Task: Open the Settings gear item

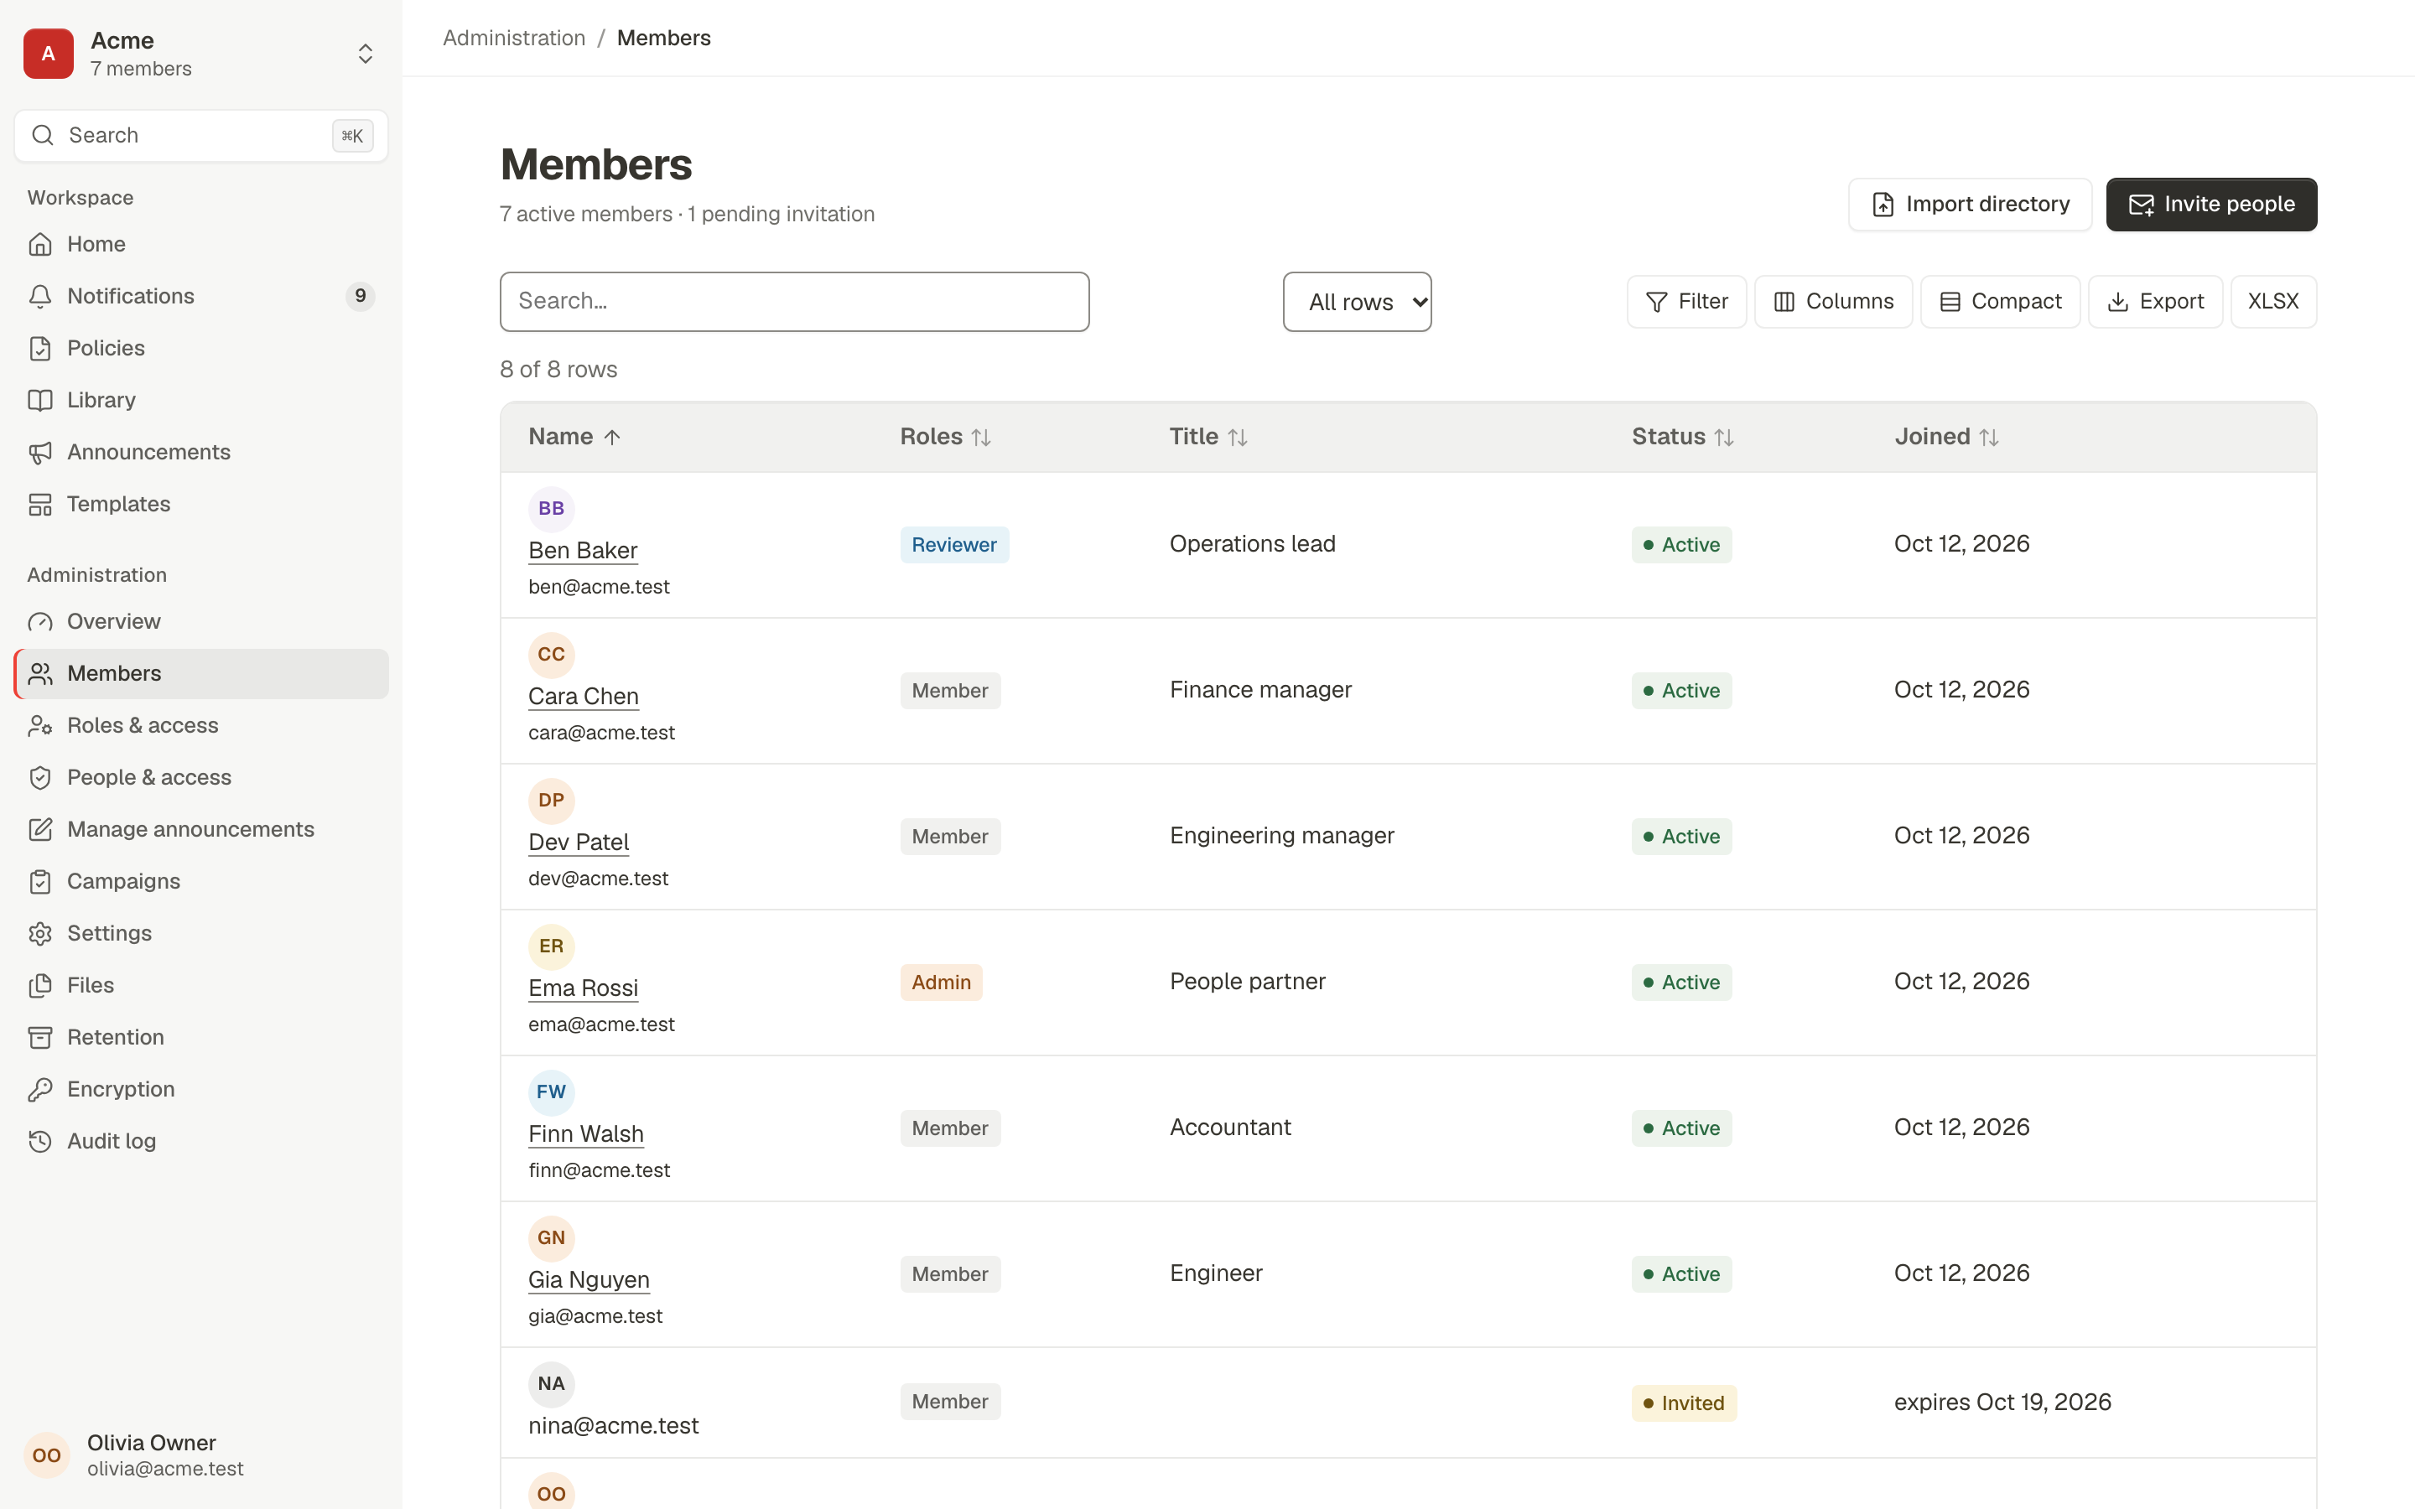Action: click(200, 933)
